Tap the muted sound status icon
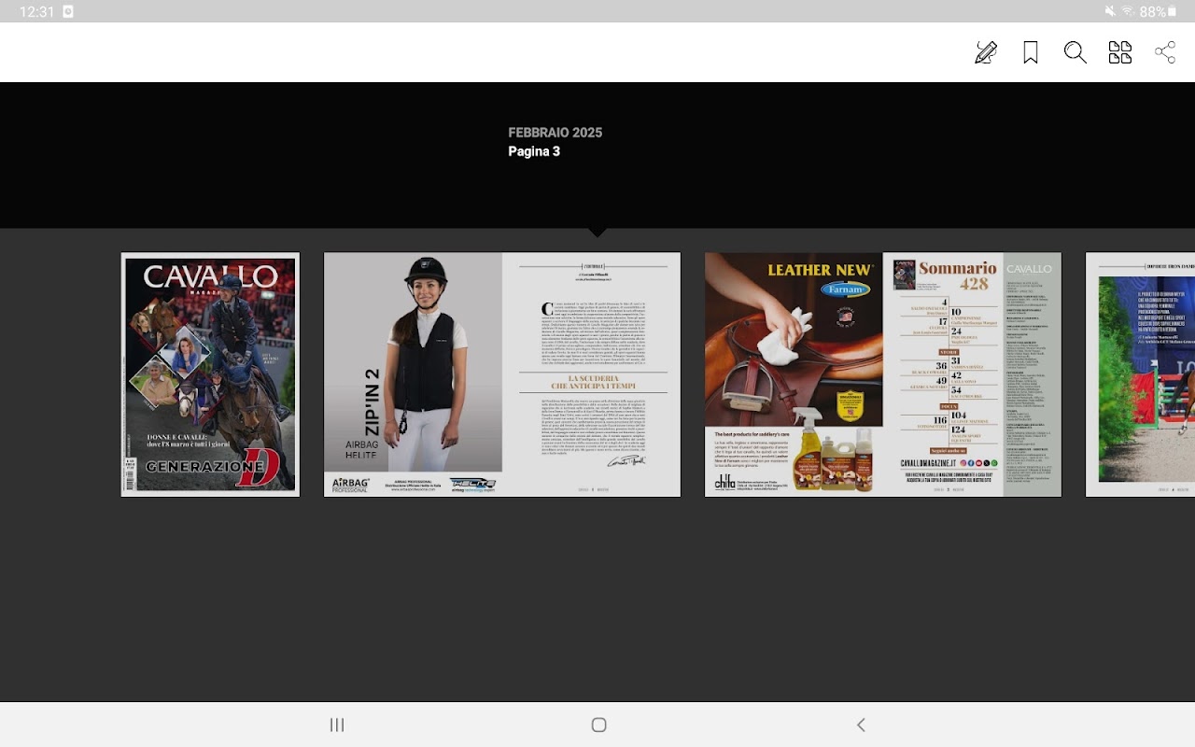 pyautogui.click(x=1110, y=11)
